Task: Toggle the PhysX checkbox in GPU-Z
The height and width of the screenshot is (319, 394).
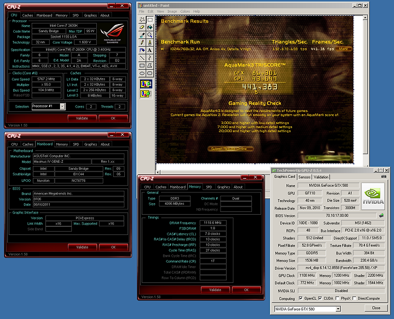Action: click(337, 298)
